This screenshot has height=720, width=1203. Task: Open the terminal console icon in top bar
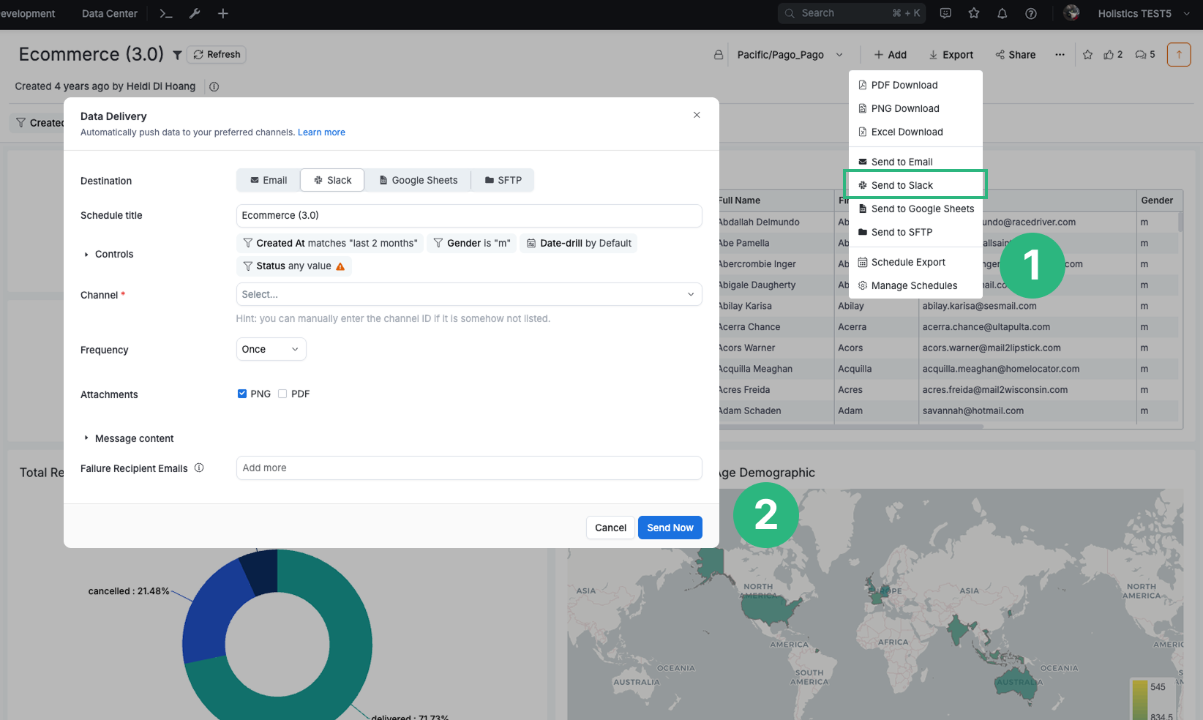(x=166, y=13)
